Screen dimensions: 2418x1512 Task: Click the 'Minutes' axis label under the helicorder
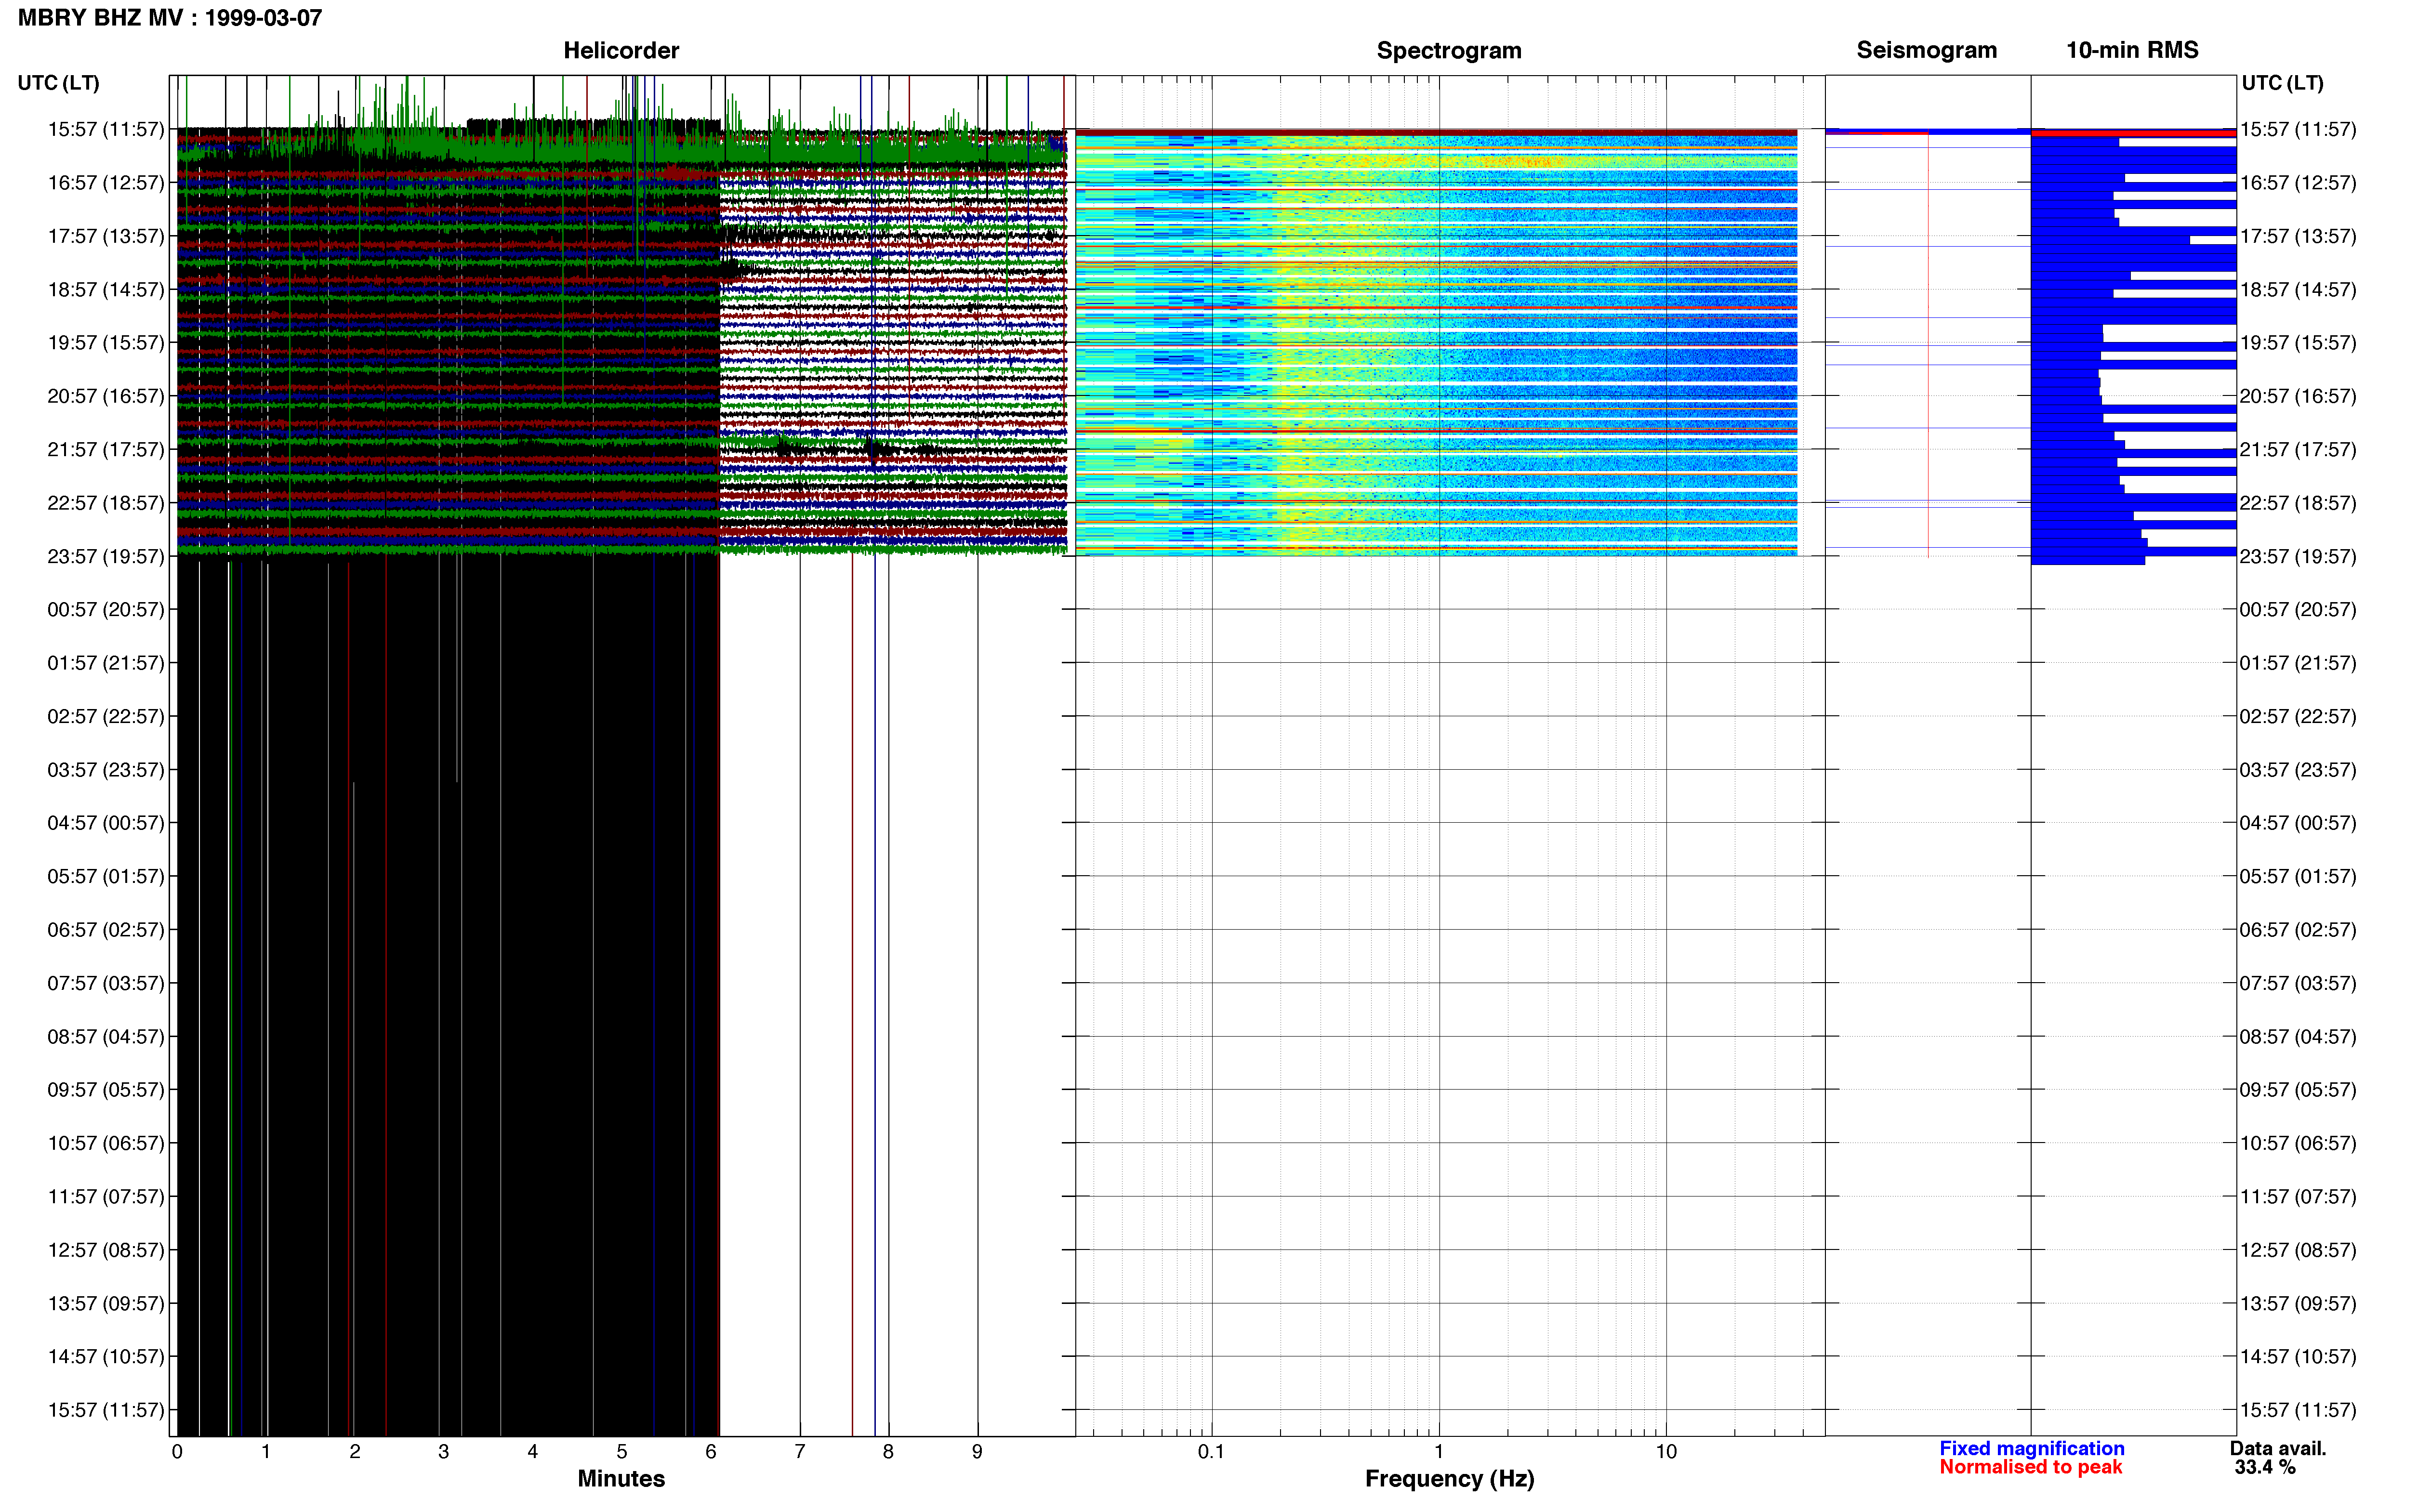[x=621, y=1478]
